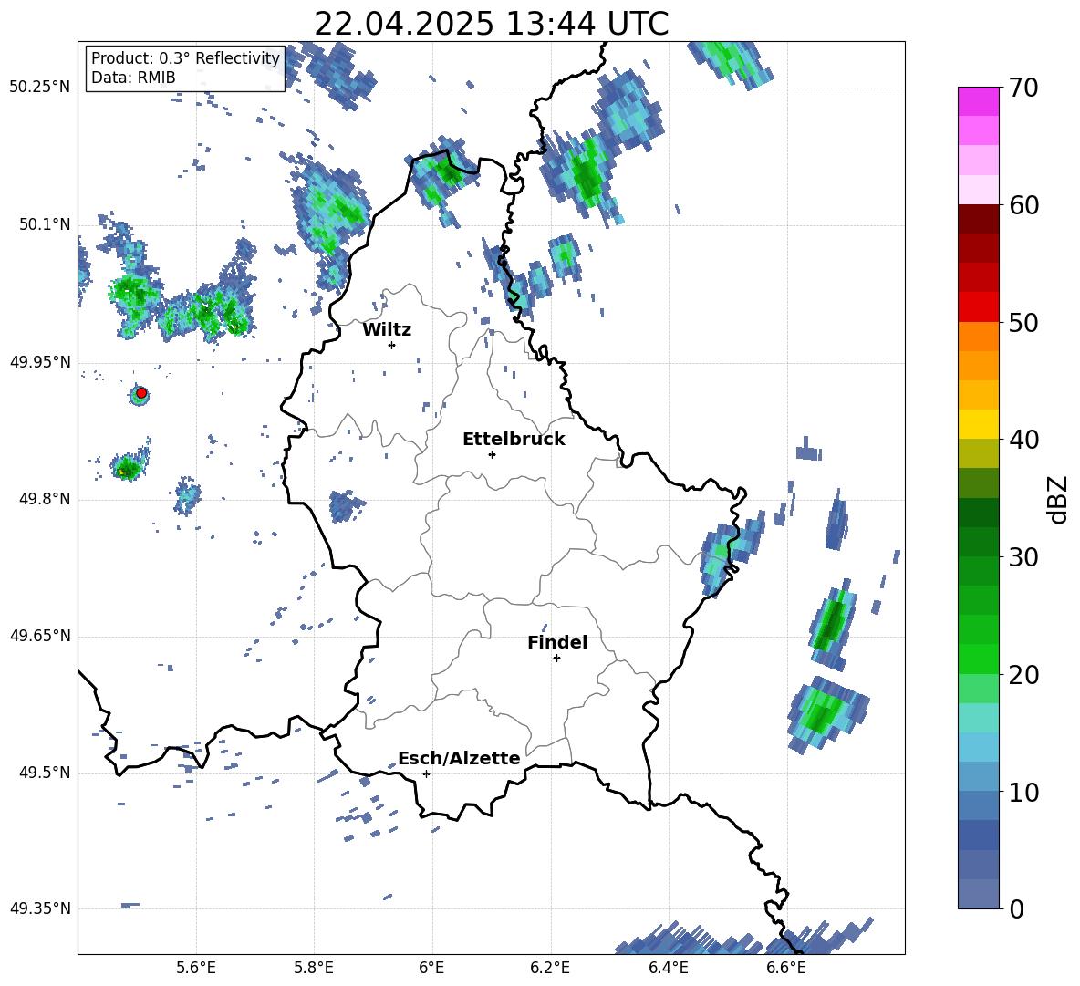Screen dimensions: 1080x986
Task: Click the 49.5°N latitude tick label
Action: (x=45, y=773)
